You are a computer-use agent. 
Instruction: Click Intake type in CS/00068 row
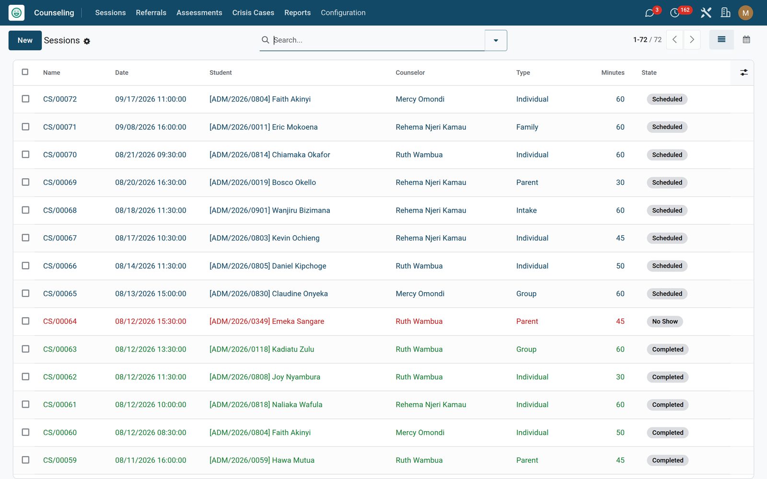[x=526, y=210]
